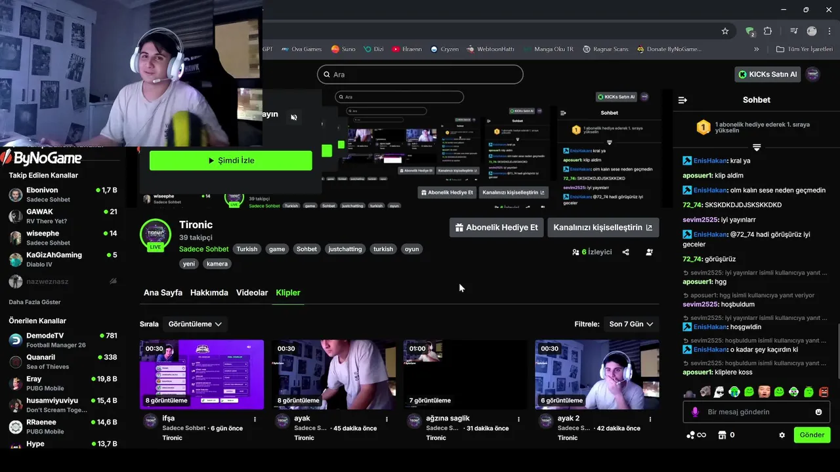Select the Klipler tab

[x=288, y=292]
